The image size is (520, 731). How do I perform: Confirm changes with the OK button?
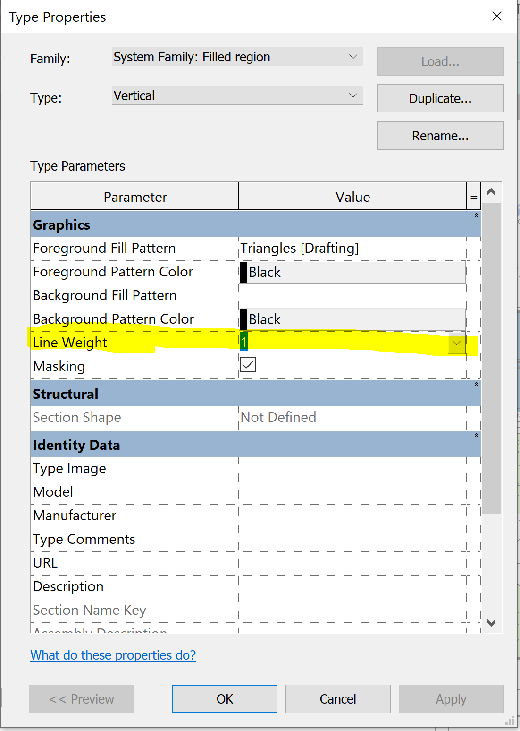(224, 699)
